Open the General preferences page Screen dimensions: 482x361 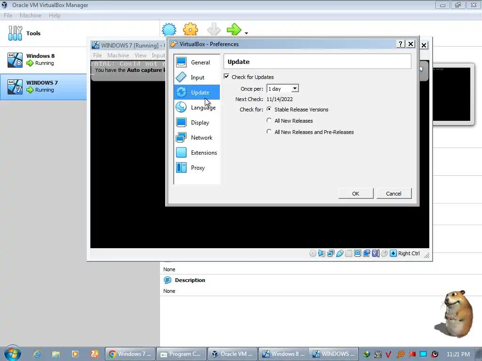pyautogui.click(x=197, y=63)
